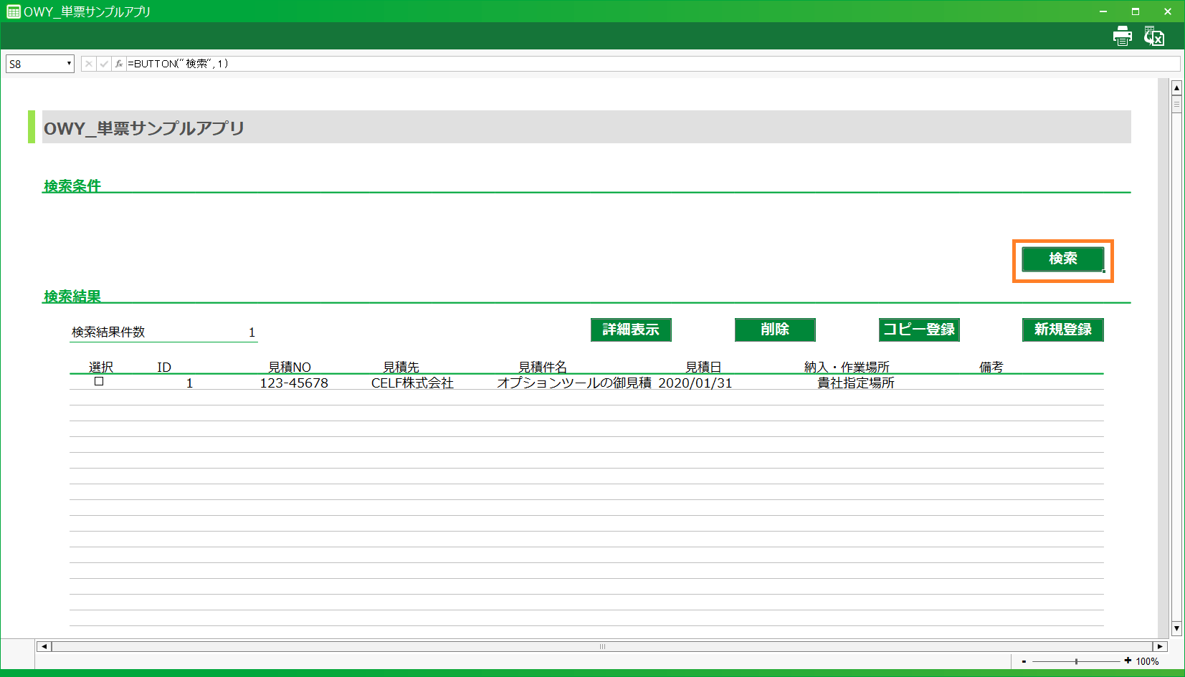Click the zoom in plus icon

click(1128, 661)
